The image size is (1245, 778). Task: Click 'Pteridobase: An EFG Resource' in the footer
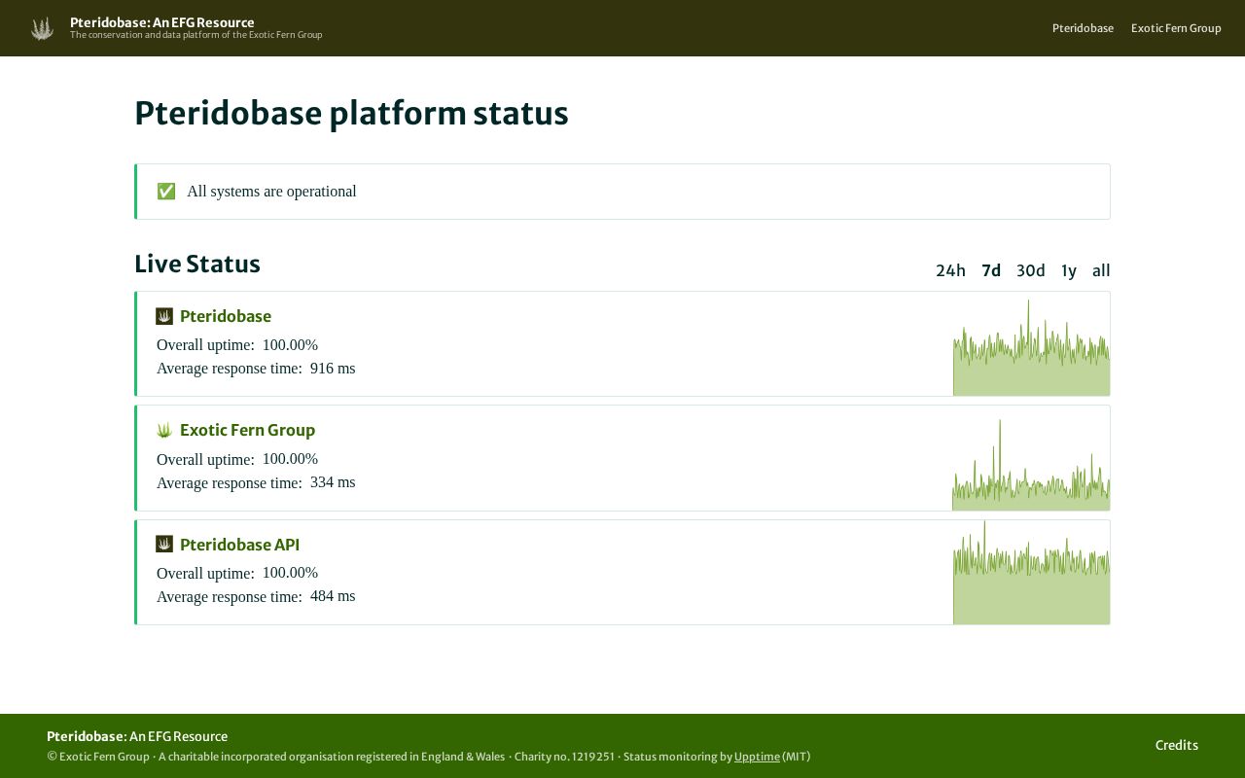[137, 736]
